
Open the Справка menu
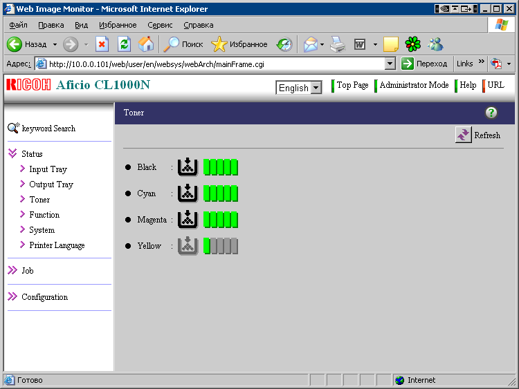[199, 25]
